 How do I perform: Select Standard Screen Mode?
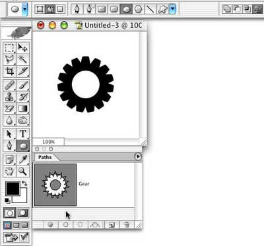tap(7, 226)
